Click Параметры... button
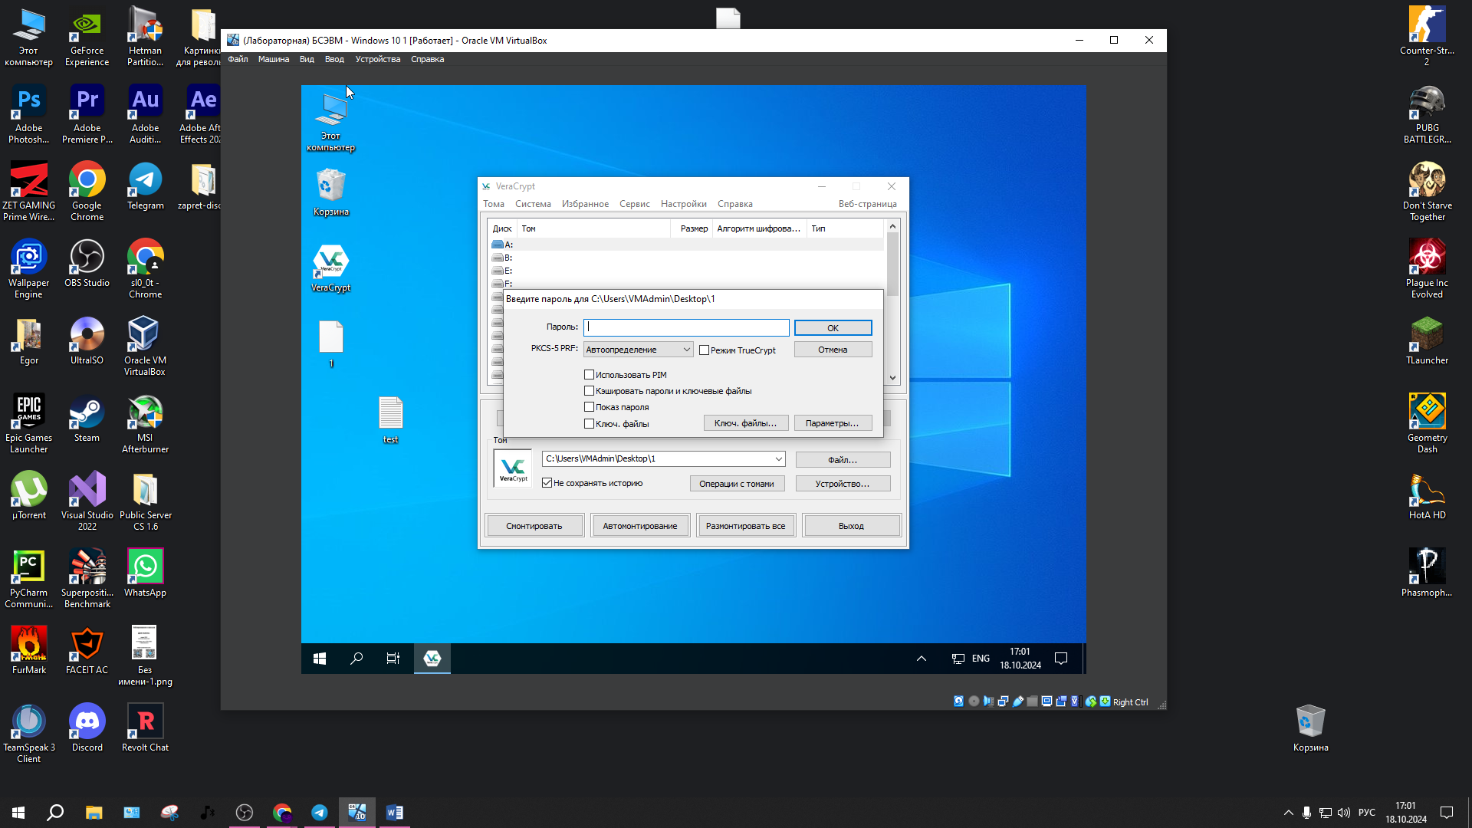The width and height of the screenshot is (1472, 828). 832,423
